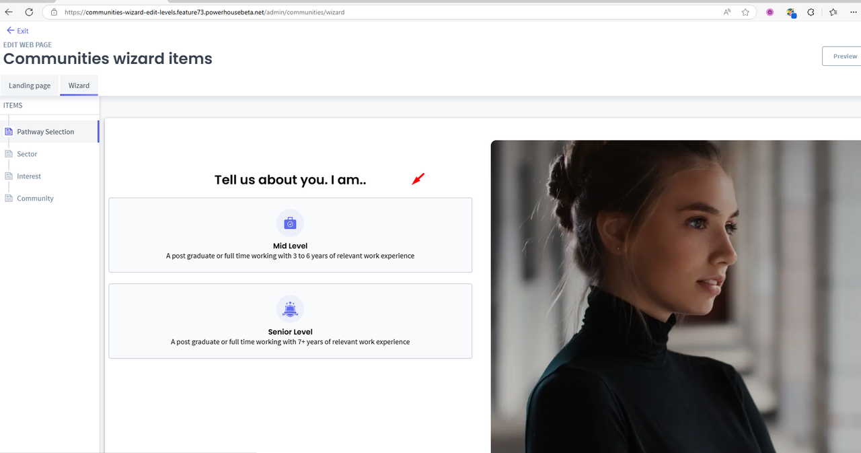Click the Exit link
This screenshot has height=453, width=861.
17,31
